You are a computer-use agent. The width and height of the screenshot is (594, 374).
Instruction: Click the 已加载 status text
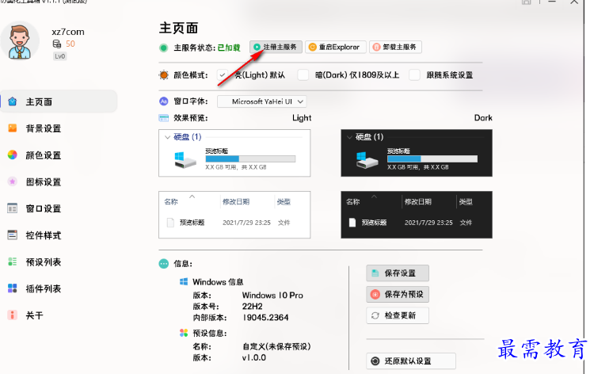tap(229, 48)
